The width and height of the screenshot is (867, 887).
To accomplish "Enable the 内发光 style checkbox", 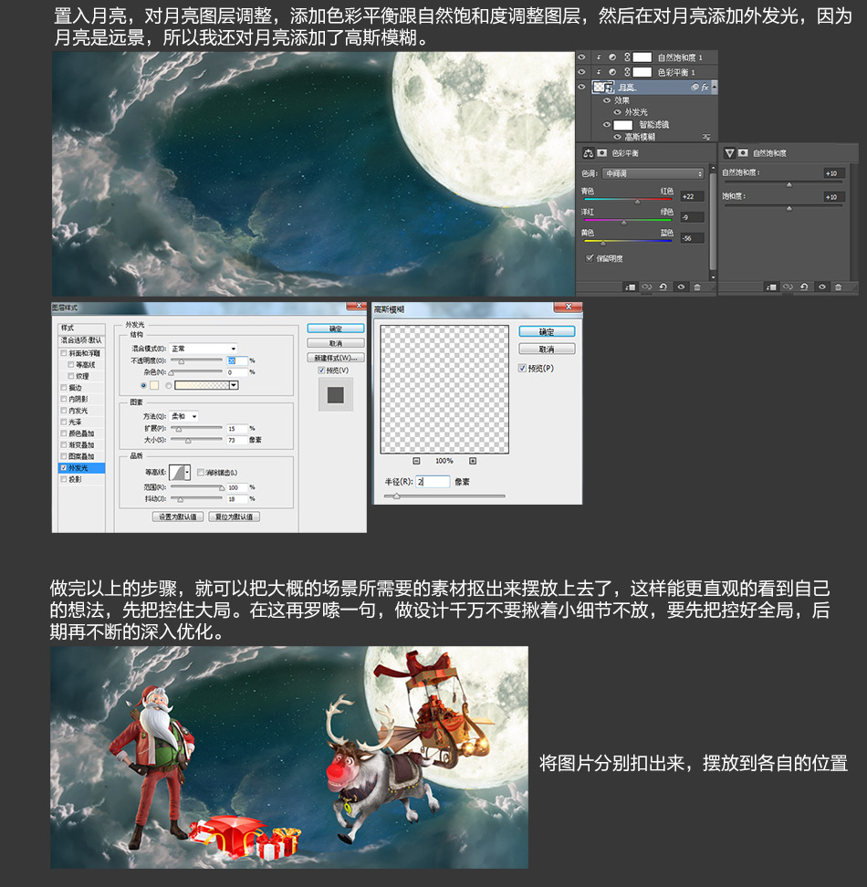I will (x=63, y=411).
